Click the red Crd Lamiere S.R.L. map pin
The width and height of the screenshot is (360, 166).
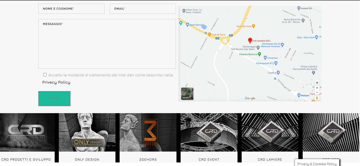click(250, 41)
